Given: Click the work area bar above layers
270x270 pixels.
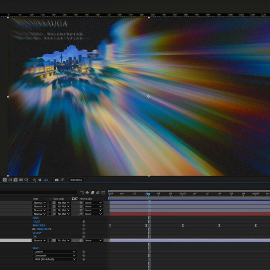Looking at the screenshot, I should click(x=189, y=198).
